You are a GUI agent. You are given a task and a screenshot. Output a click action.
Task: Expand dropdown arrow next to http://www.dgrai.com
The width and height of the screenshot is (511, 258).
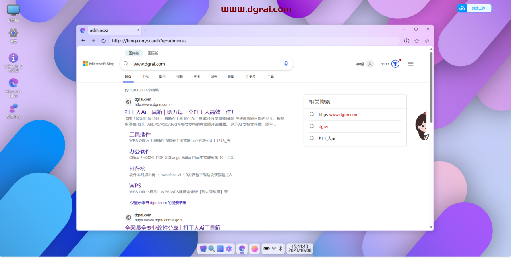[172, 104]
